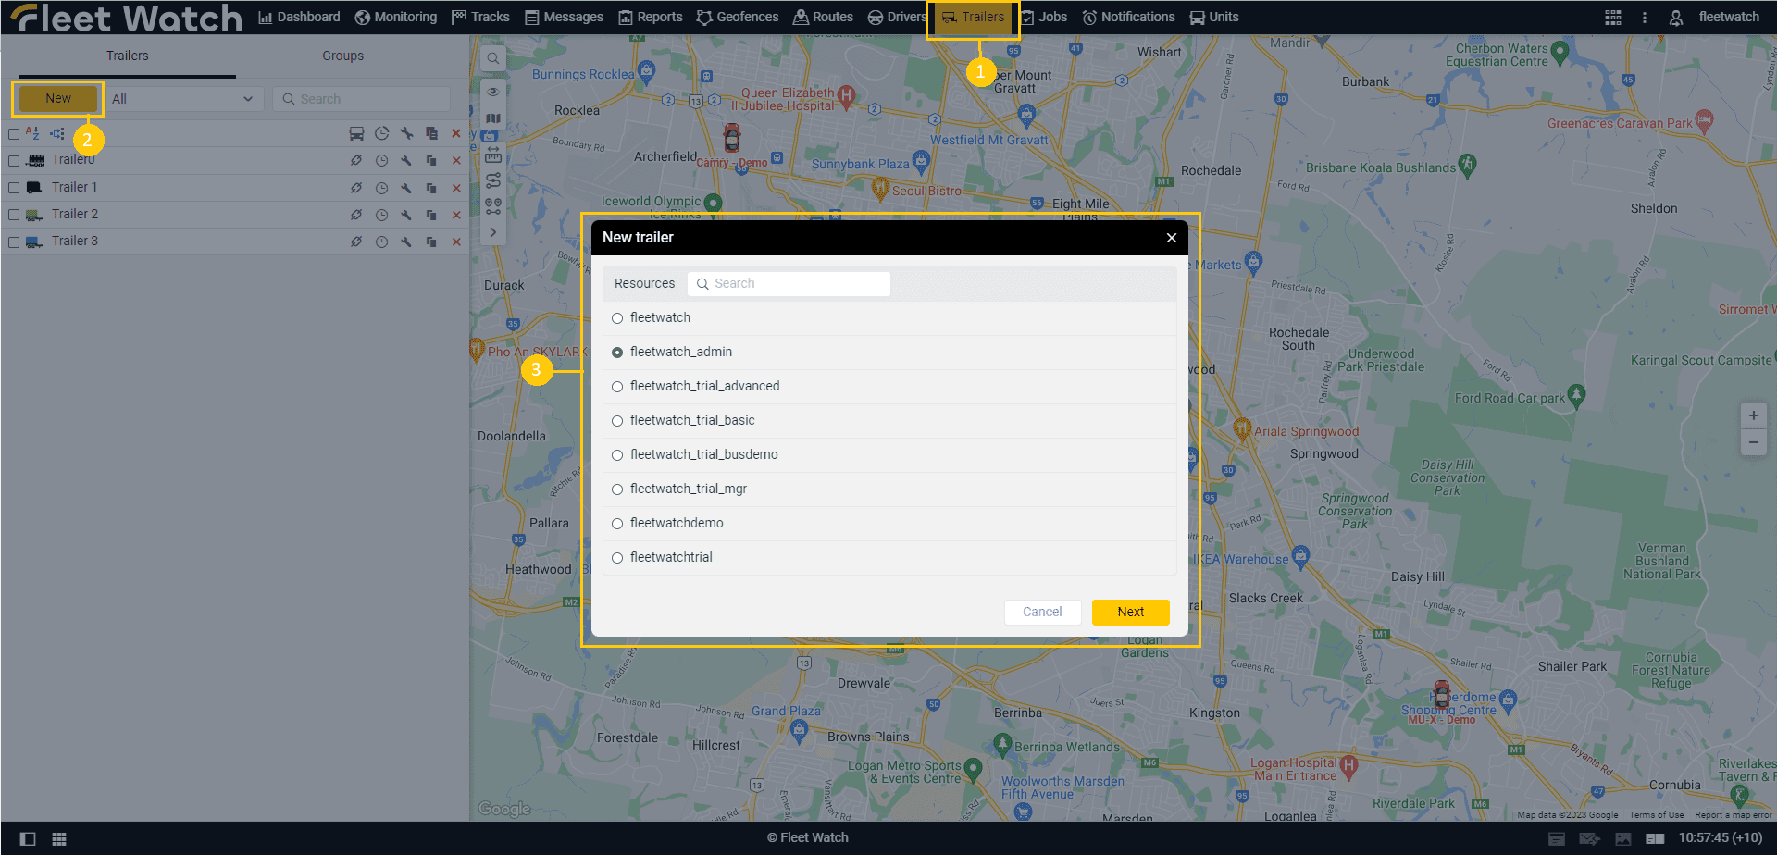Screen dimensions: 1777x855
Task: Open the All filter dropdown
Action: tap(183, 99)
